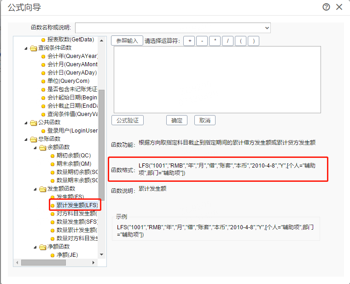350x284 pixels.
Task: Click the 发生额函数 folder icon
Action: pyautogui.click(x=43, y=189)
